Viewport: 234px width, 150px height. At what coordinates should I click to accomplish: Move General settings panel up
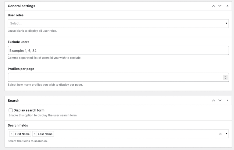click(x=214, y=6)
